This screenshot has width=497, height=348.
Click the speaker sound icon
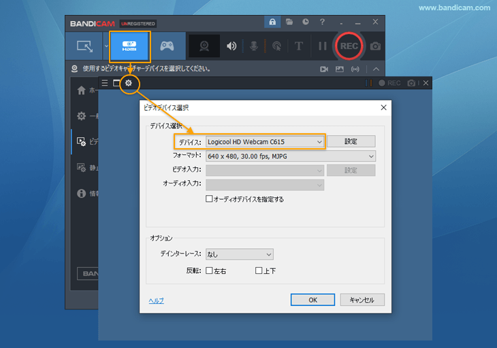click(x=231, y=46)
